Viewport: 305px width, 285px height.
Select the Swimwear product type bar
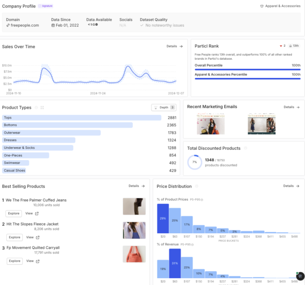pyautogui.click(x=16, y=163)
